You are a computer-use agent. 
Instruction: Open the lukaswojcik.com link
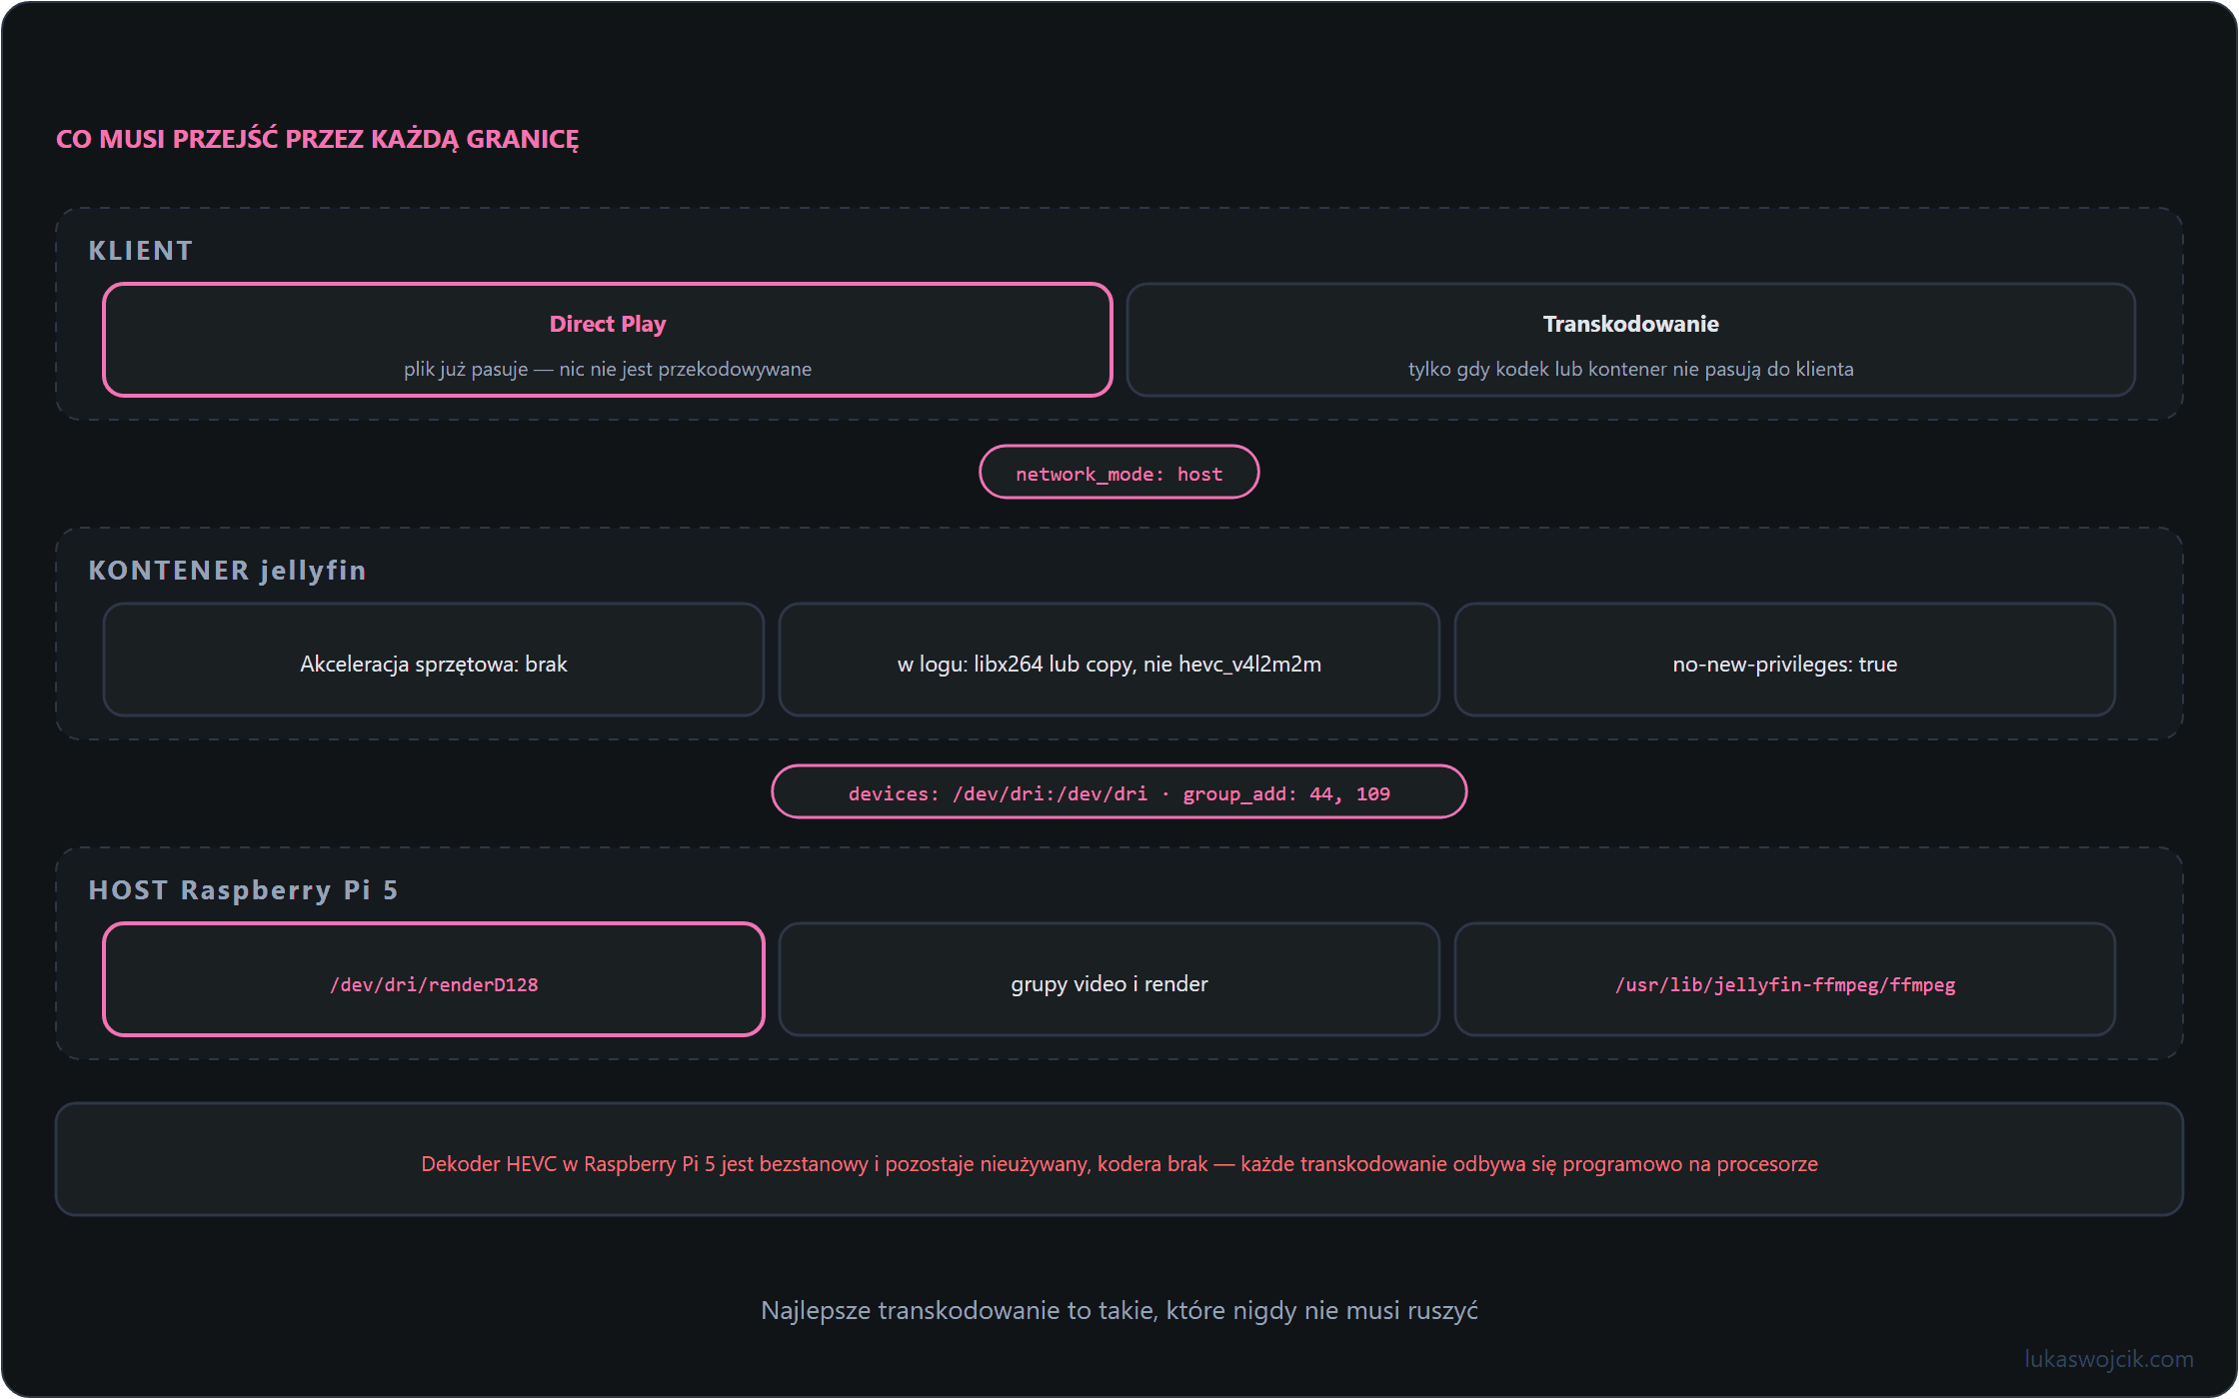point(2109,1359)
